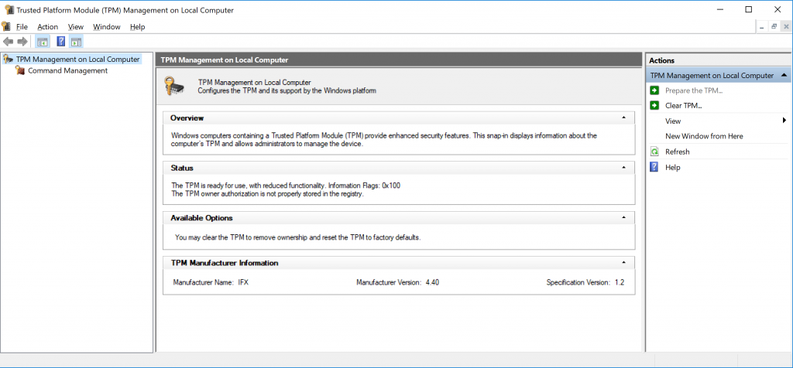Click the Refresh icon in Actions pane
793x368 pixels.
(x=654, y=152)
